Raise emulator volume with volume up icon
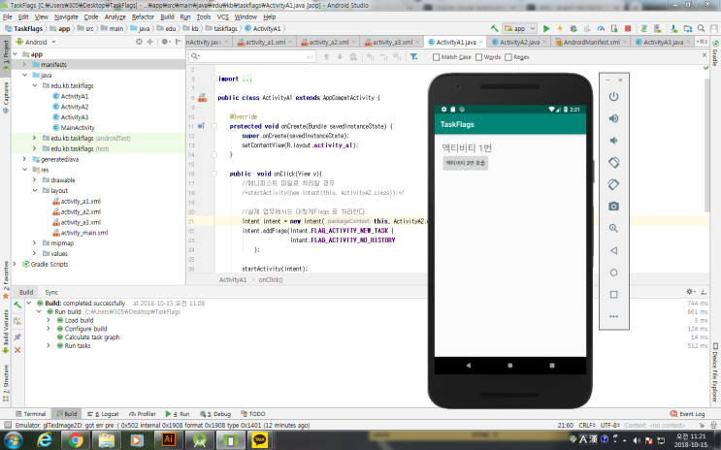The width and height of the screenshot is (721, 450). tap(613, 118)
